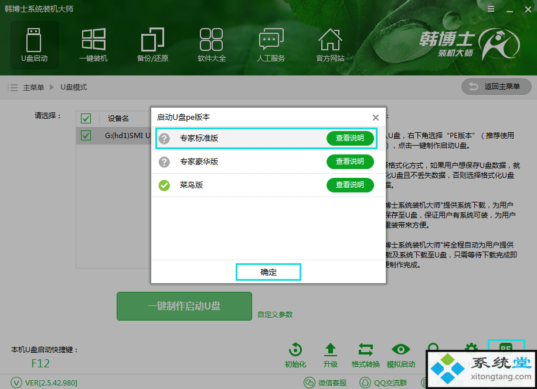Visit 官方网站 from the top bar
The width and height of the screenshot is (537, 389).
point(330,45)
